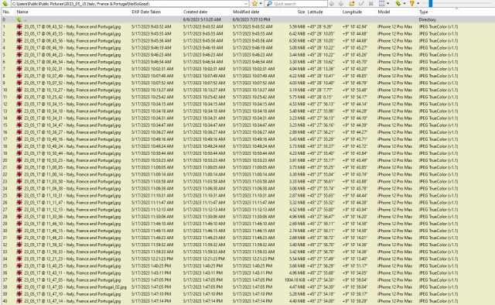Open the sort options dropdown arrow
Screen dimensions: 495x305
[404, 4]
